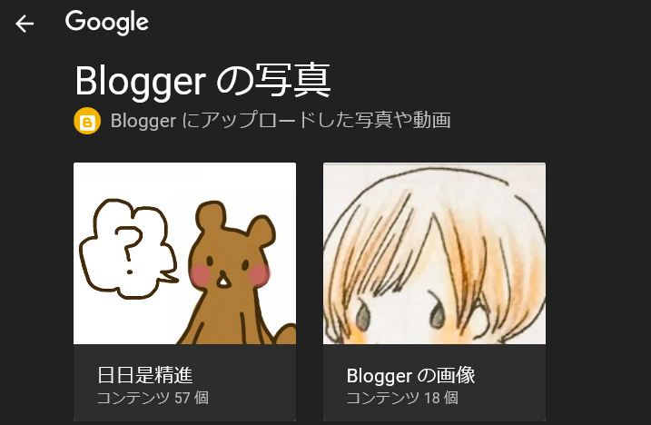
Task: Click the Google logo in the header
Action: click(107, 23)
